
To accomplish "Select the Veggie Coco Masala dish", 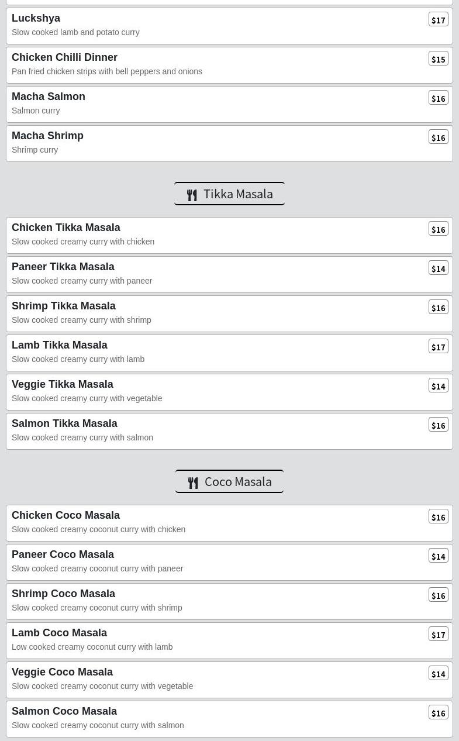I will point(63,672).
